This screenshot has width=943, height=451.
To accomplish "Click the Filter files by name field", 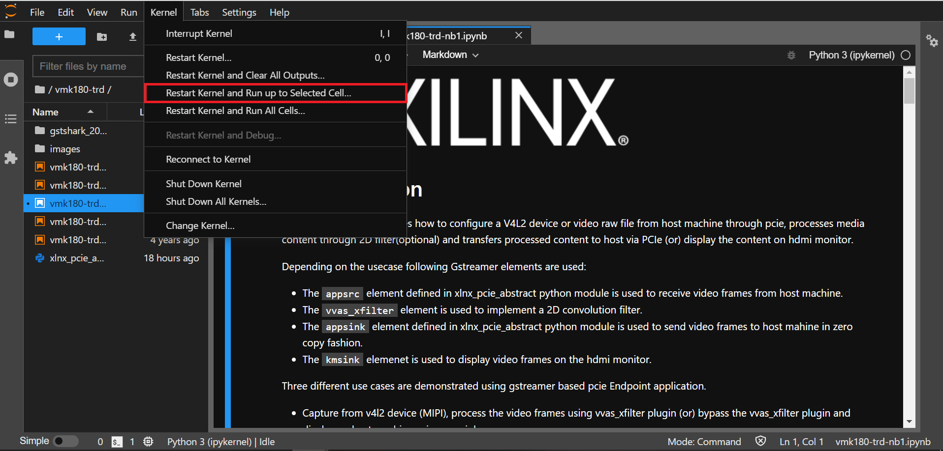I will pos(89,66).
